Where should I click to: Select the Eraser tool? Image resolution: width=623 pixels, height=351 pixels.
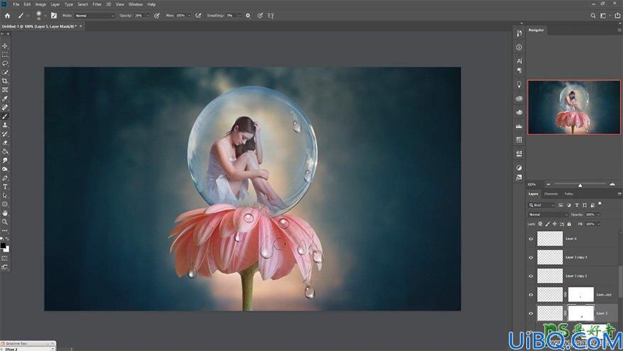(x=5, y=143)
